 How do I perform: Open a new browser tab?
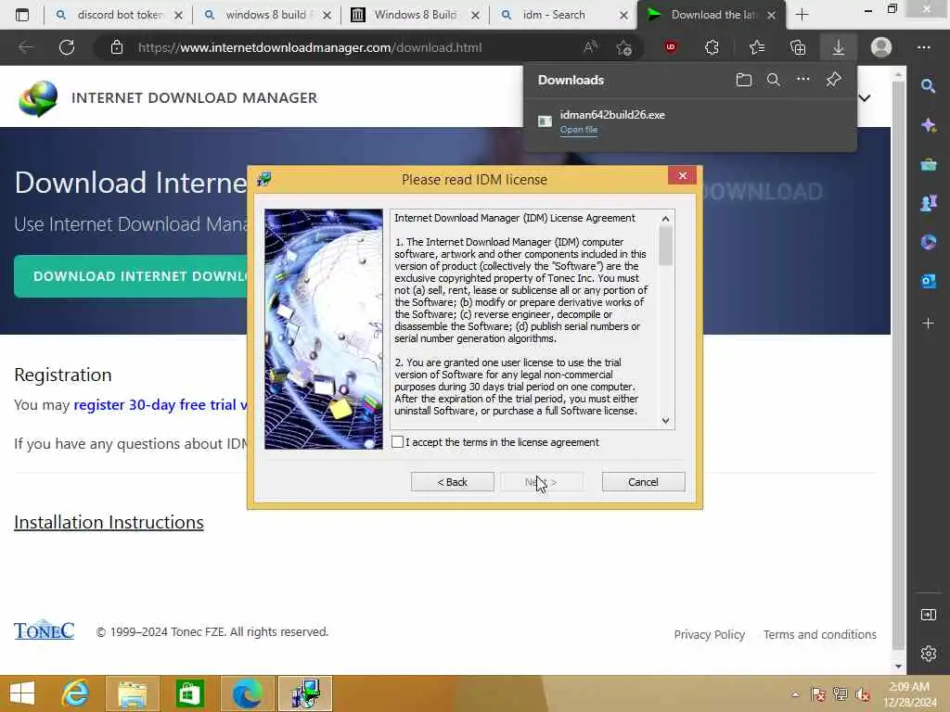coord(802,15)
